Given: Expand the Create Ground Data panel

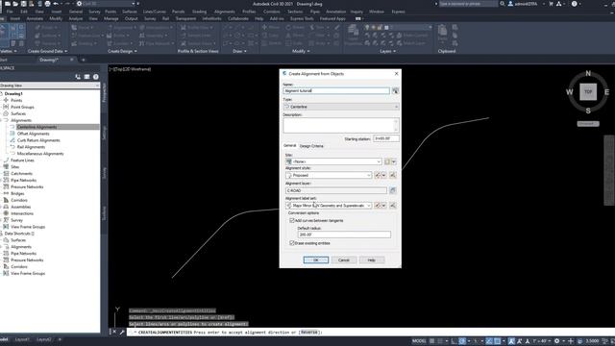Looking at the screenshot, I should [x=47, y=51].
